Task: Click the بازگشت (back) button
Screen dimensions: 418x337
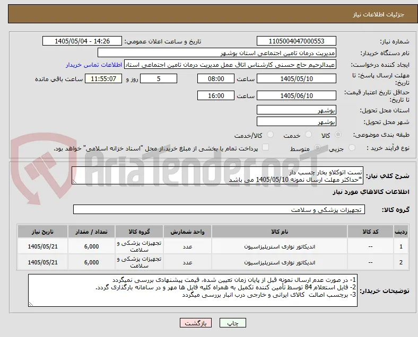Action: pyautogui.click(x=196, y=323)
